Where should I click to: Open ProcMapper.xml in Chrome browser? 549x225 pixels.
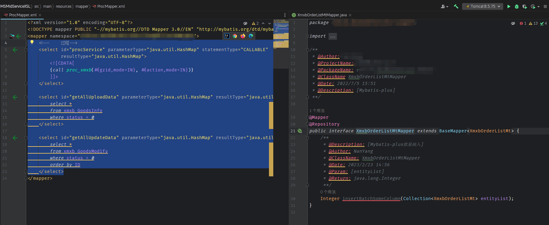(235, 36)
